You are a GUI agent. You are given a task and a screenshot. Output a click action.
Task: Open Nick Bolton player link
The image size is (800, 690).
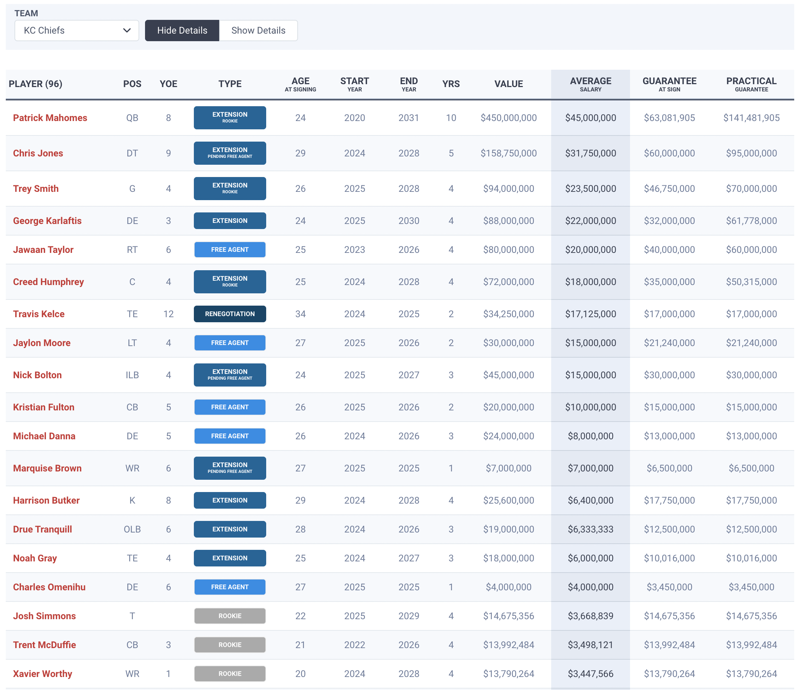point(38,375)
